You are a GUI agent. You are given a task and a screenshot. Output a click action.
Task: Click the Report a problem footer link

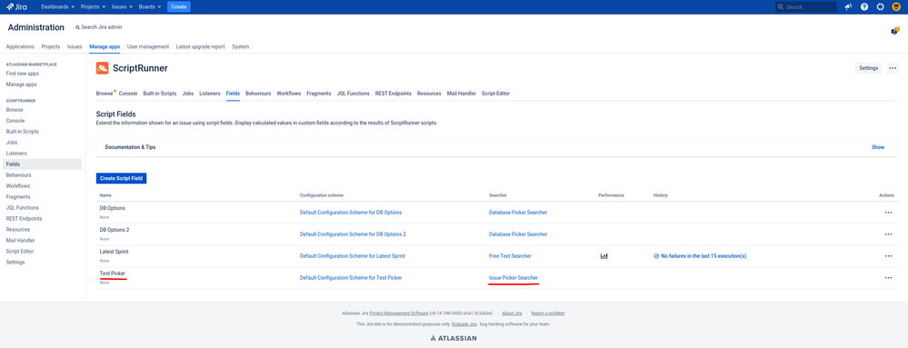(548, 313)
